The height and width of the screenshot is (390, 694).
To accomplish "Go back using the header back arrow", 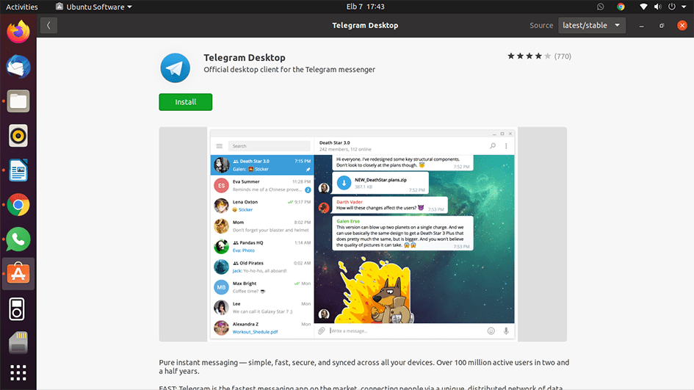I will (x=48, y=25).
